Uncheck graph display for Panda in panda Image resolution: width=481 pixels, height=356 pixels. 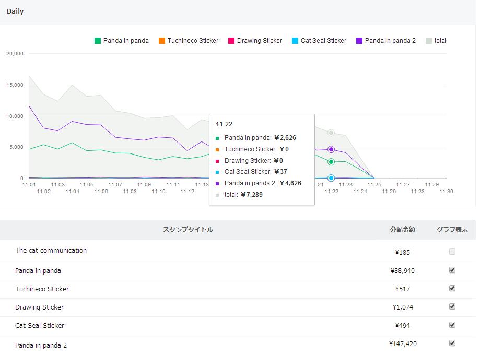tap(452, 270)
